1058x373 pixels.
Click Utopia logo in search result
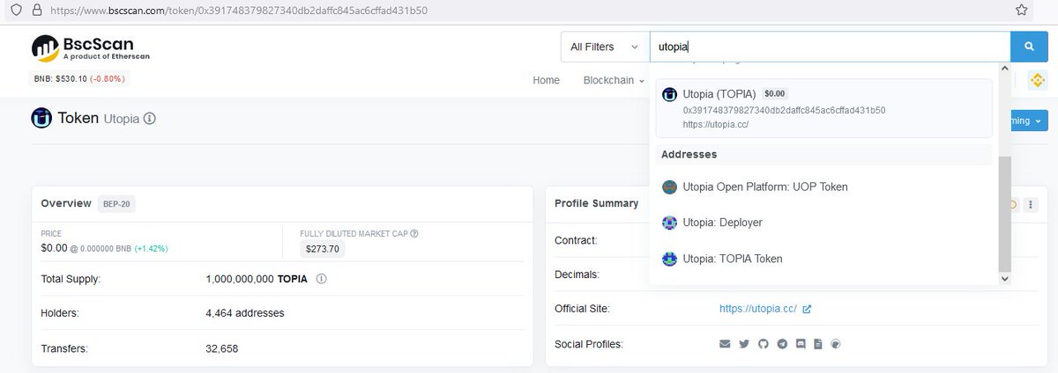point(669,94)
